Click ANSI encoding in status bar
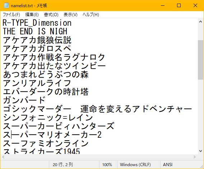Viewport: 204px width, 169px height. pyautogui.click(x=168, y=165)
